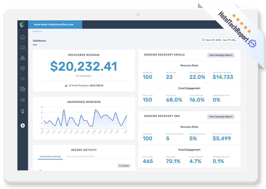
Task: Click the Dashboard breadcrumb text
Action: pos(37,31)
